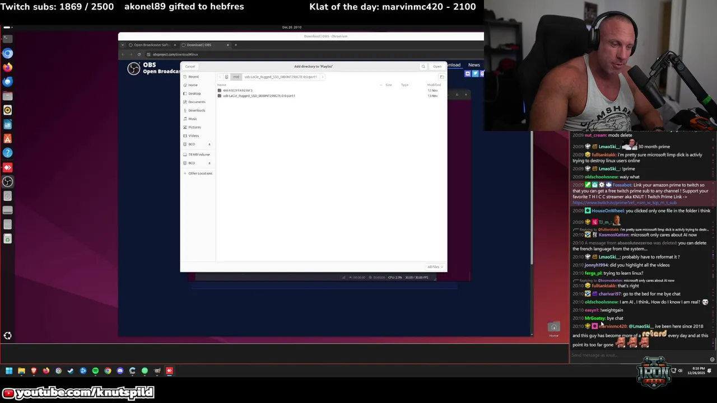Open GIMP from Windows taskbar
The height and width of the screenshot is (403, 717).
click(x=157, y=371)
